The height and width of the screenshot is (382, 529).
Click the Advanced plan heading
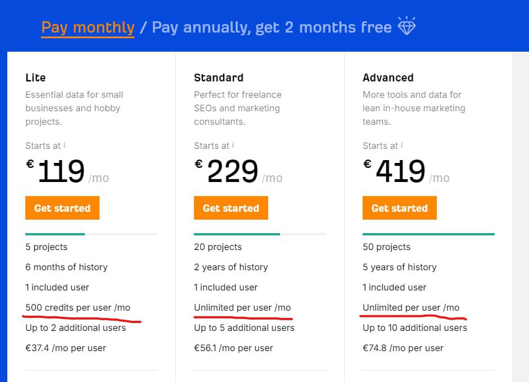[388, 78]
